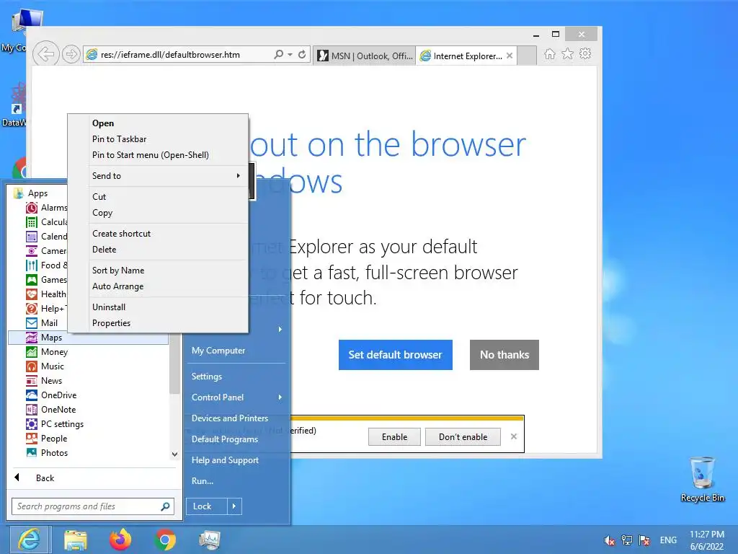The image size is (738, 554).
Task: Open the News app icon
Action: click(32, 381)
